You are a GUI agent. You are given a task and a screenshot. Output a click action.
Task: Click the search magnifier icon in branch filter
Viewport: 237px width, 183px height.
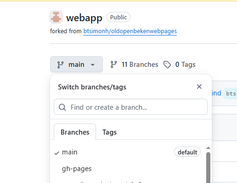pyautogui.click(x=62, y=107)
